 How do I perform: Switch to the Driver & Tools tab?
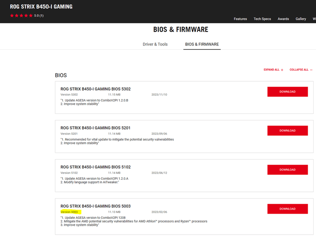pos(155,44)
